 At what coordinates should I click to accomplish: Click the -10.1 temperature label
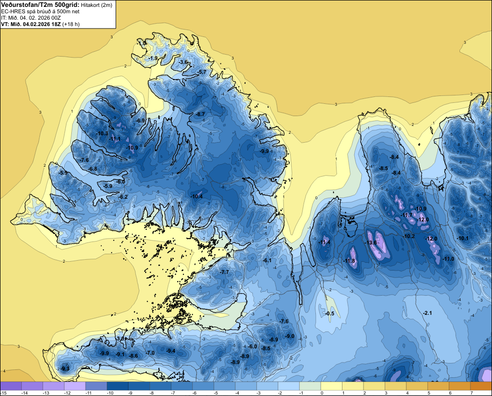462,238
